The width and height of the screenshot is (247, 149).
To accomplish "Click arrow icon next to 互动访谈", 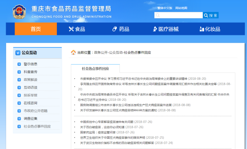I will pos(19,87).
